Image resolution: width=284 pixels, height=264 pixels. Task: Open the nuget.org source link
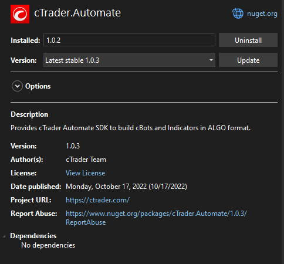coord(262,13)
